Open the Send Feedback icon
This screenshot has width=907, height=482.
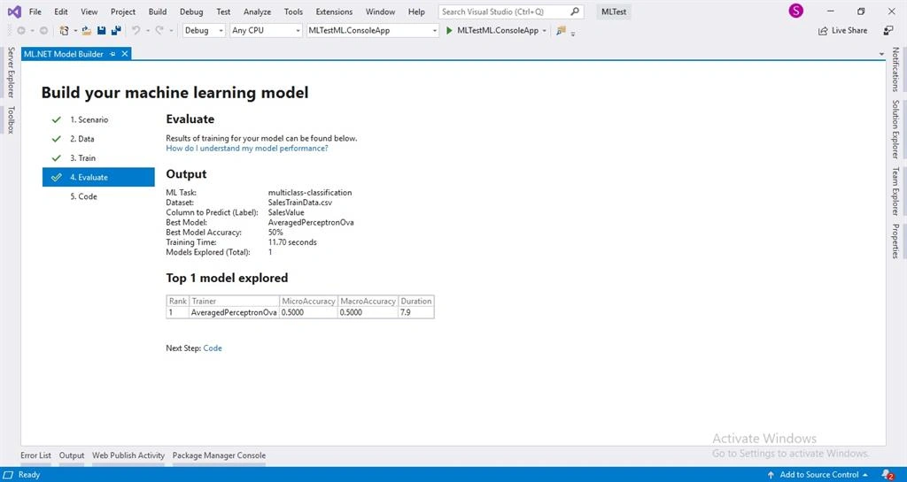[888, 31]
